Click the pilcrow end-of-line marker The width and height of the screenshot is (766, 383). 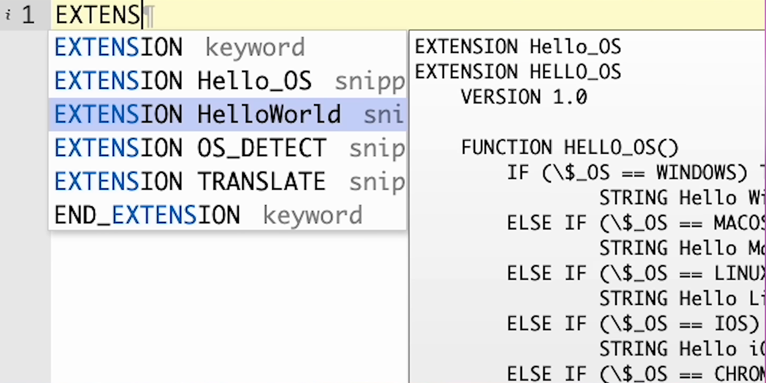point(150,16)
